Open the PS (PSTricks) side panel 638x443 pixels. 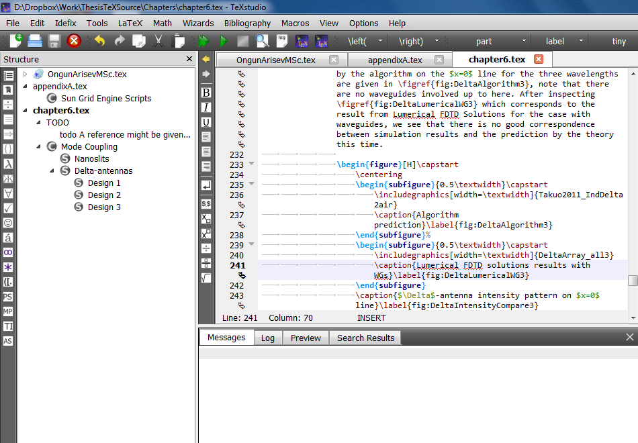pos(8,297)
